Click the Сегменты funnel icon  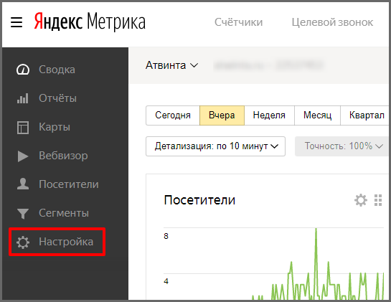(x=23, y=214)
